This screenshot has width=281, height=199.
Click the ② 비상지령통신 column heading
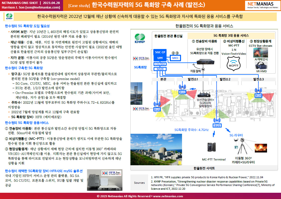pos(234,41)
